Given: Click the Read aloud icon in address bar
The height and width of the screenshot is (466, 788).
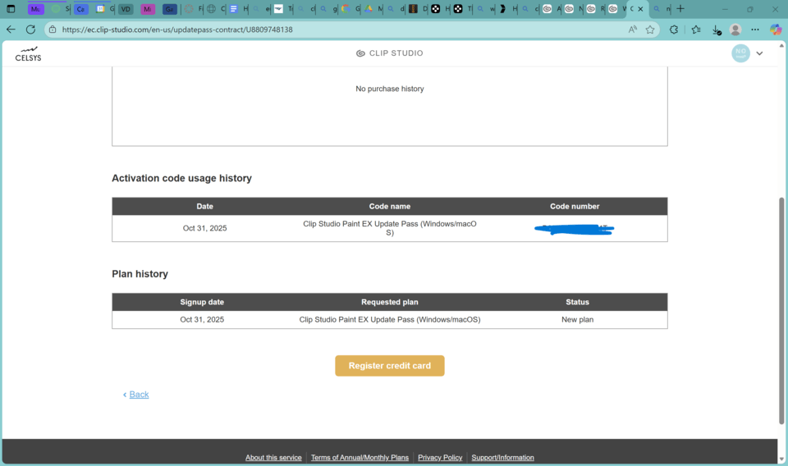Looking at the screenshot, I should tap(632, 30).
